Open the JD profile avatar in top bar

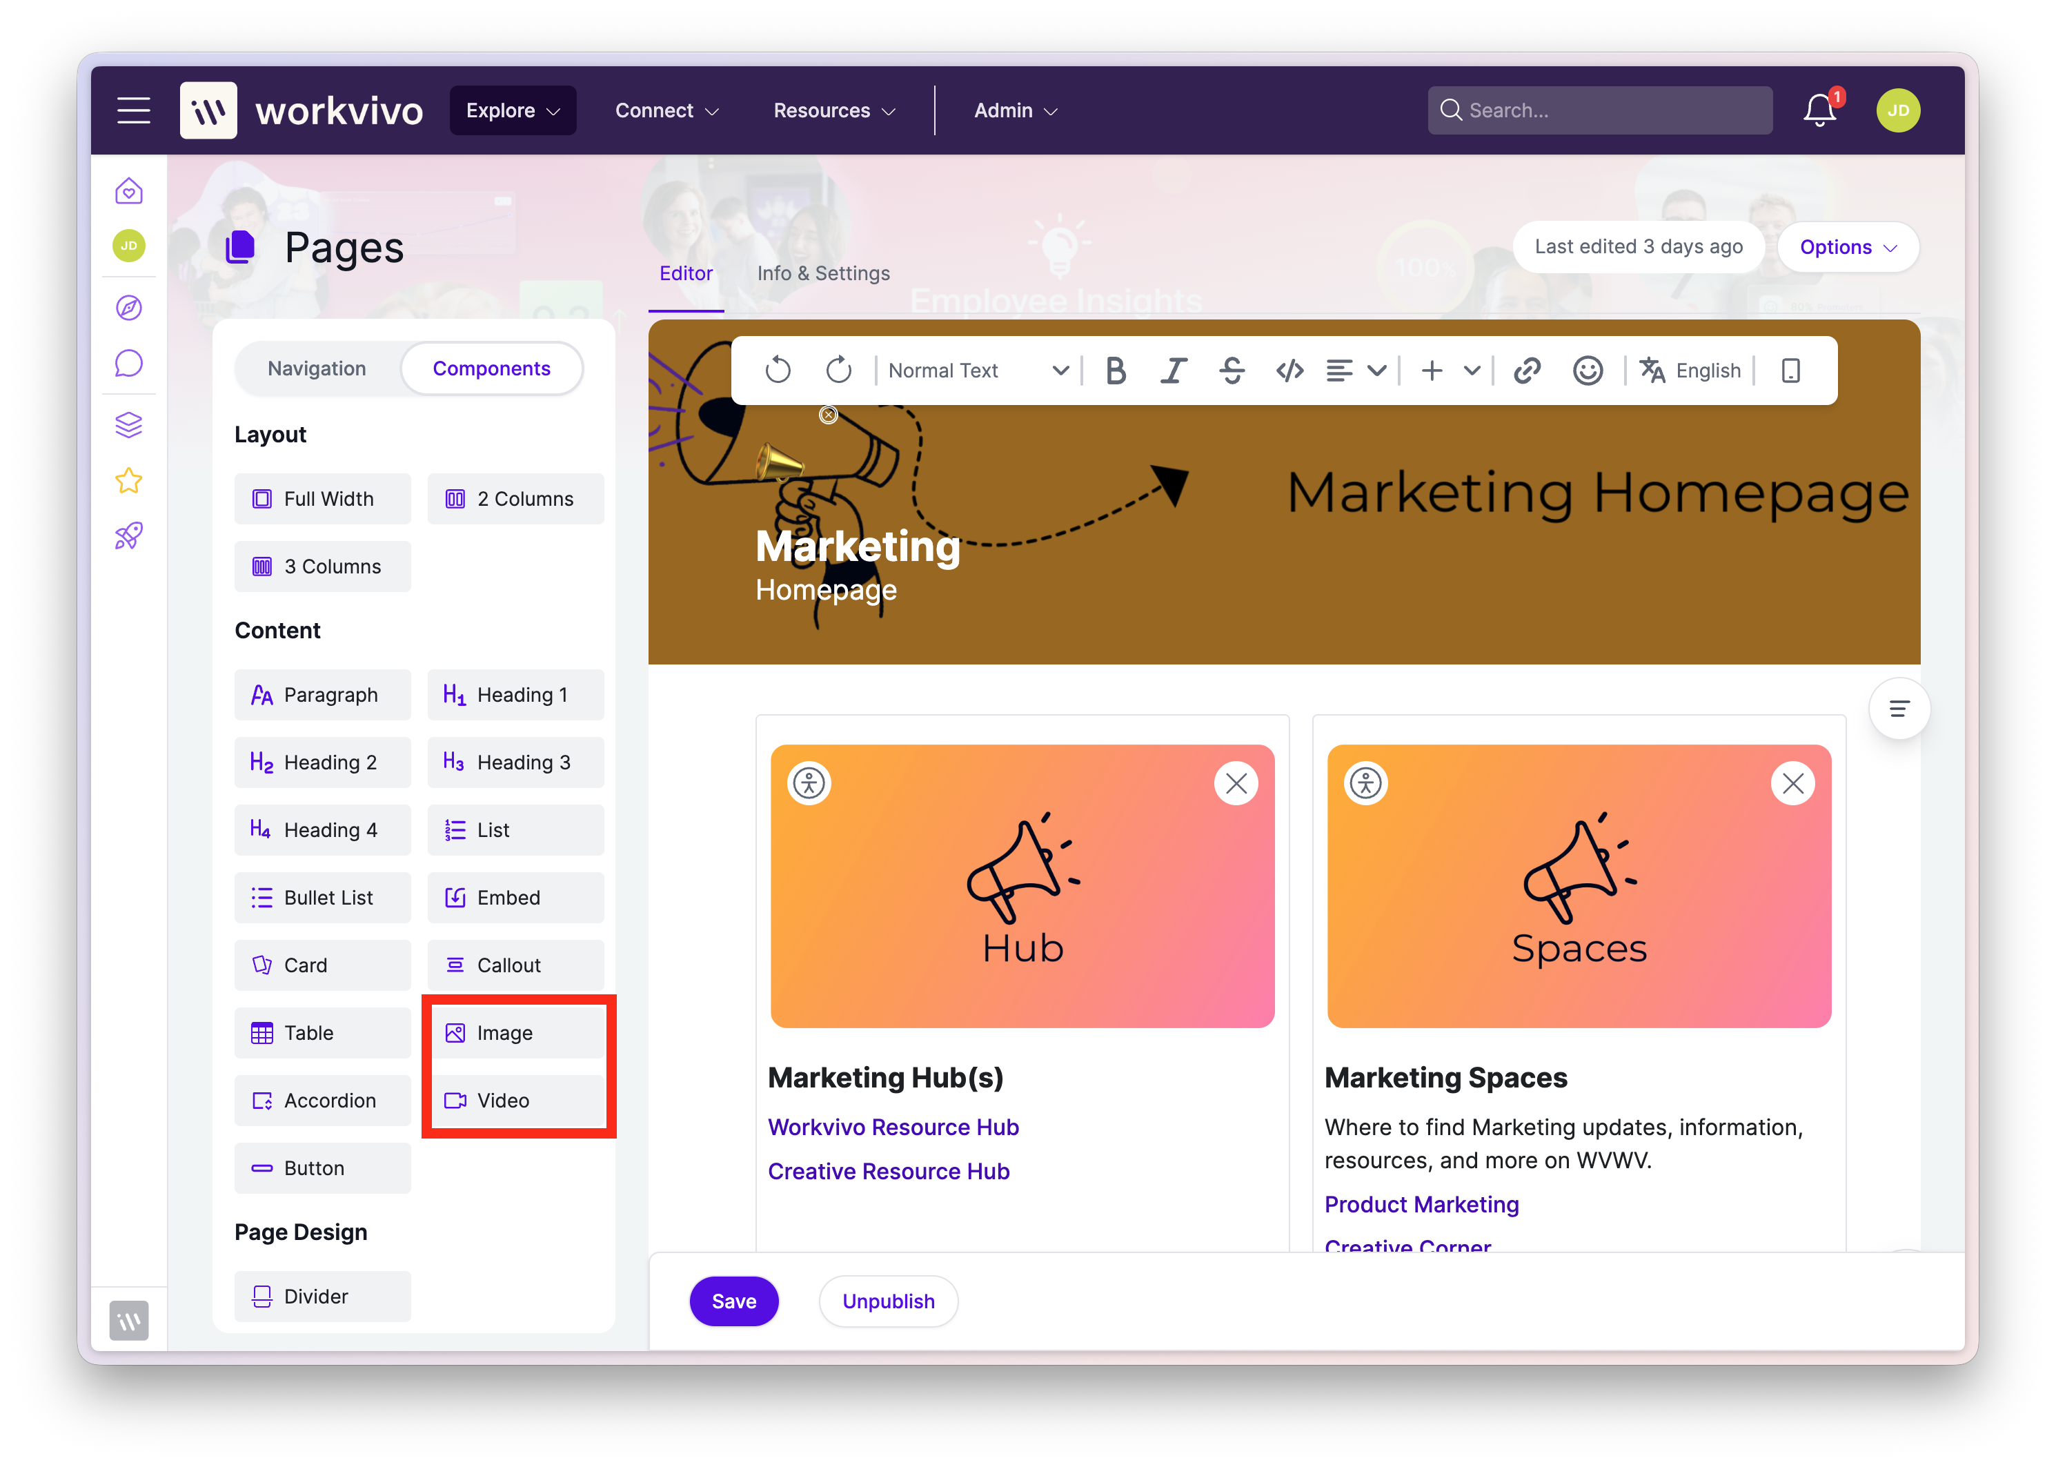(x=1898, y=110)
